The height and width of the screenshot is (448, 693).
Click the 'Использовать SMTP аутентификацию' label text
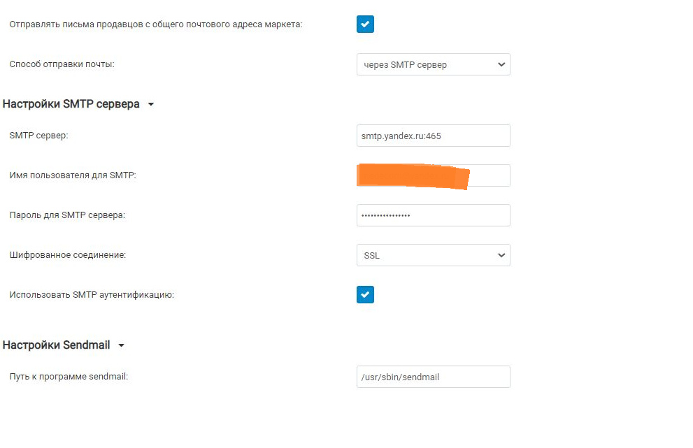click(x=92, y=295)
